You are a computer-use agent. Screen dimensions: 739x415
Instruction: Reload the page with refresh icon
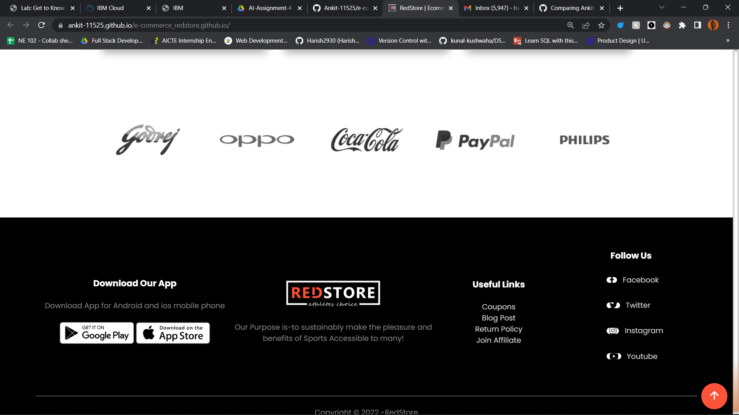tap(42, 25)
